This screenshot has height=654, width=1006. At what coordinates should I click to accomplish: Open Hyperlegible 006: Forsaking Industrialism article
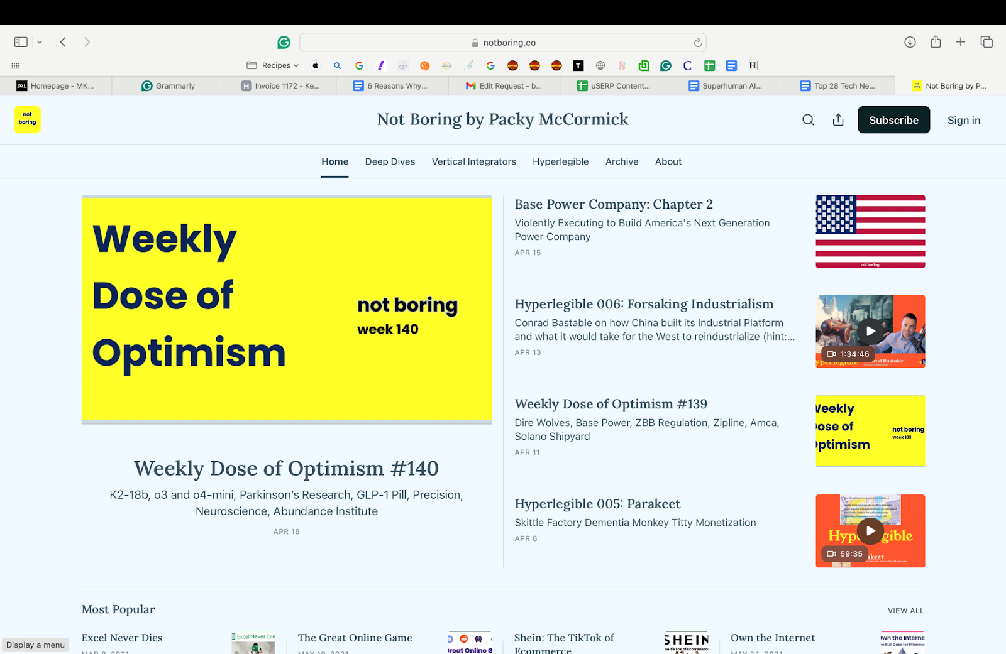(x=644, y=304)
